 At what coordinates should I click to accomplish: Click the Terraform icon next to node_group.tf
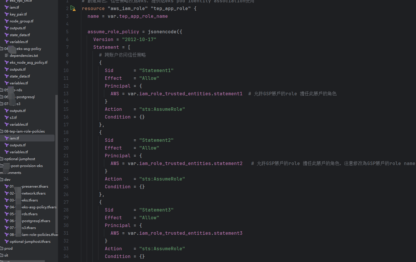tap(6, 21)
